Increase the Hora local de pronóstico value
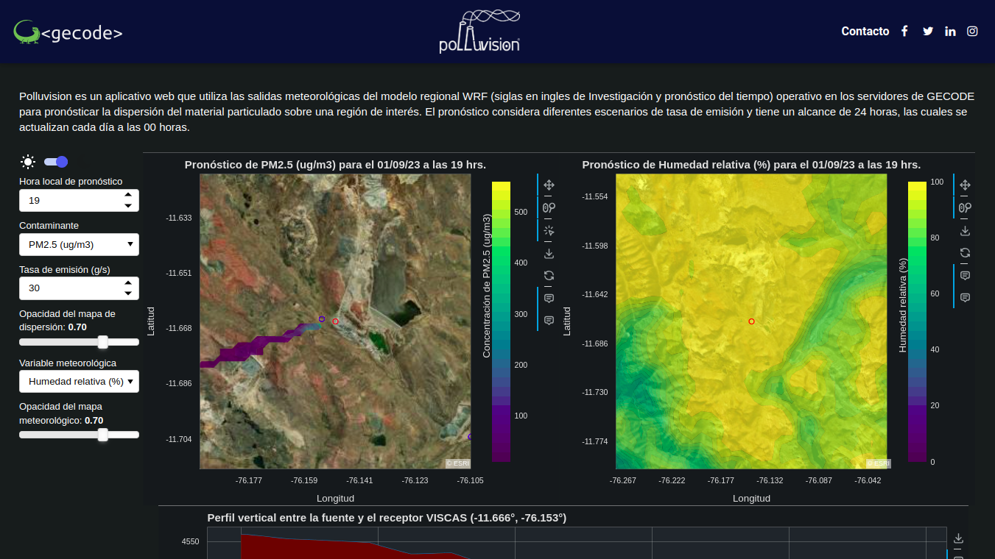Viewport: 995px width, 559px height. coord(128,196)
